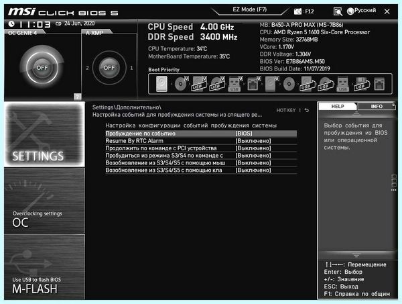
Task: Toggle the A-XMP OFF button
Action: (109, 68)
